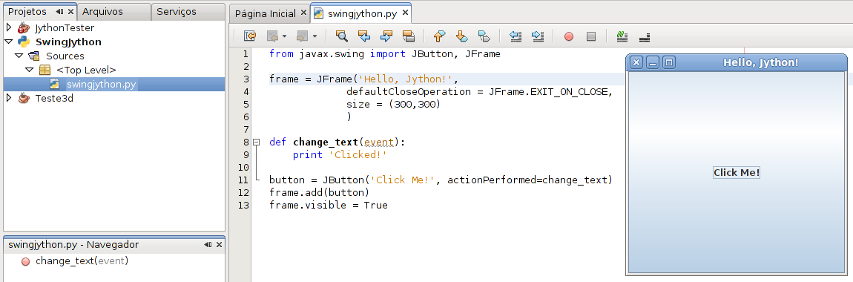Select the Sources folder

point(65,56)
